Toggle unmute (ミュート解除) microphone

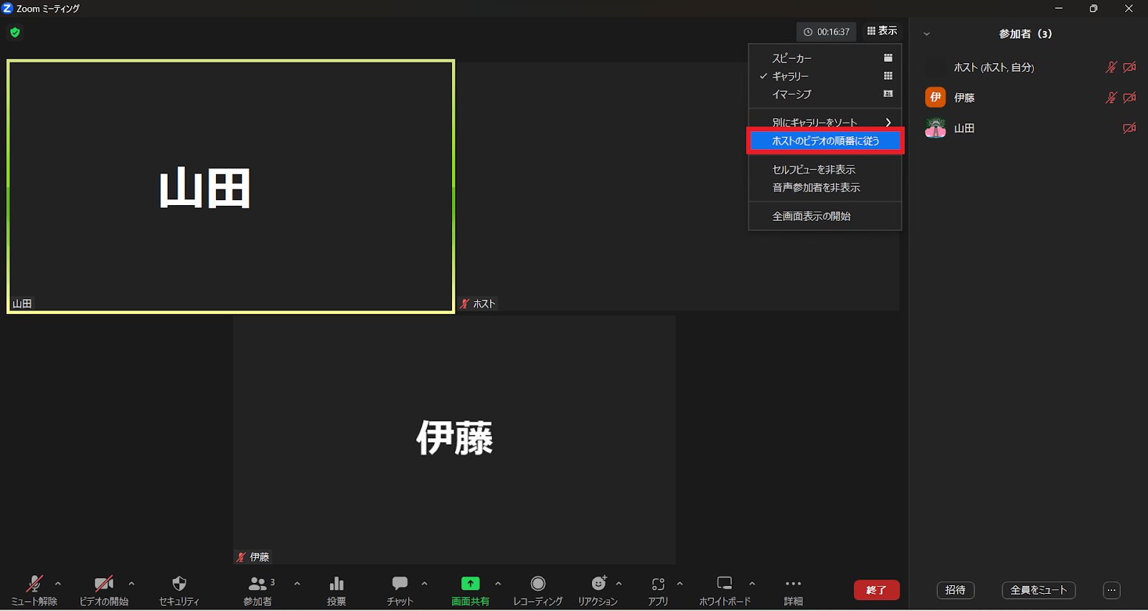(x=34, y=584)
